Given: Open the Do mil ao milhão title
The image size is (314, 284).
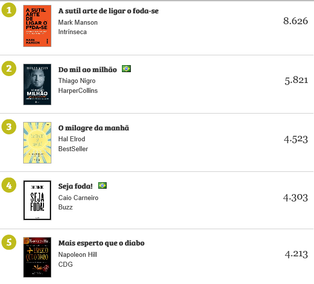Looking at the screenshot, I should (87, 70).
